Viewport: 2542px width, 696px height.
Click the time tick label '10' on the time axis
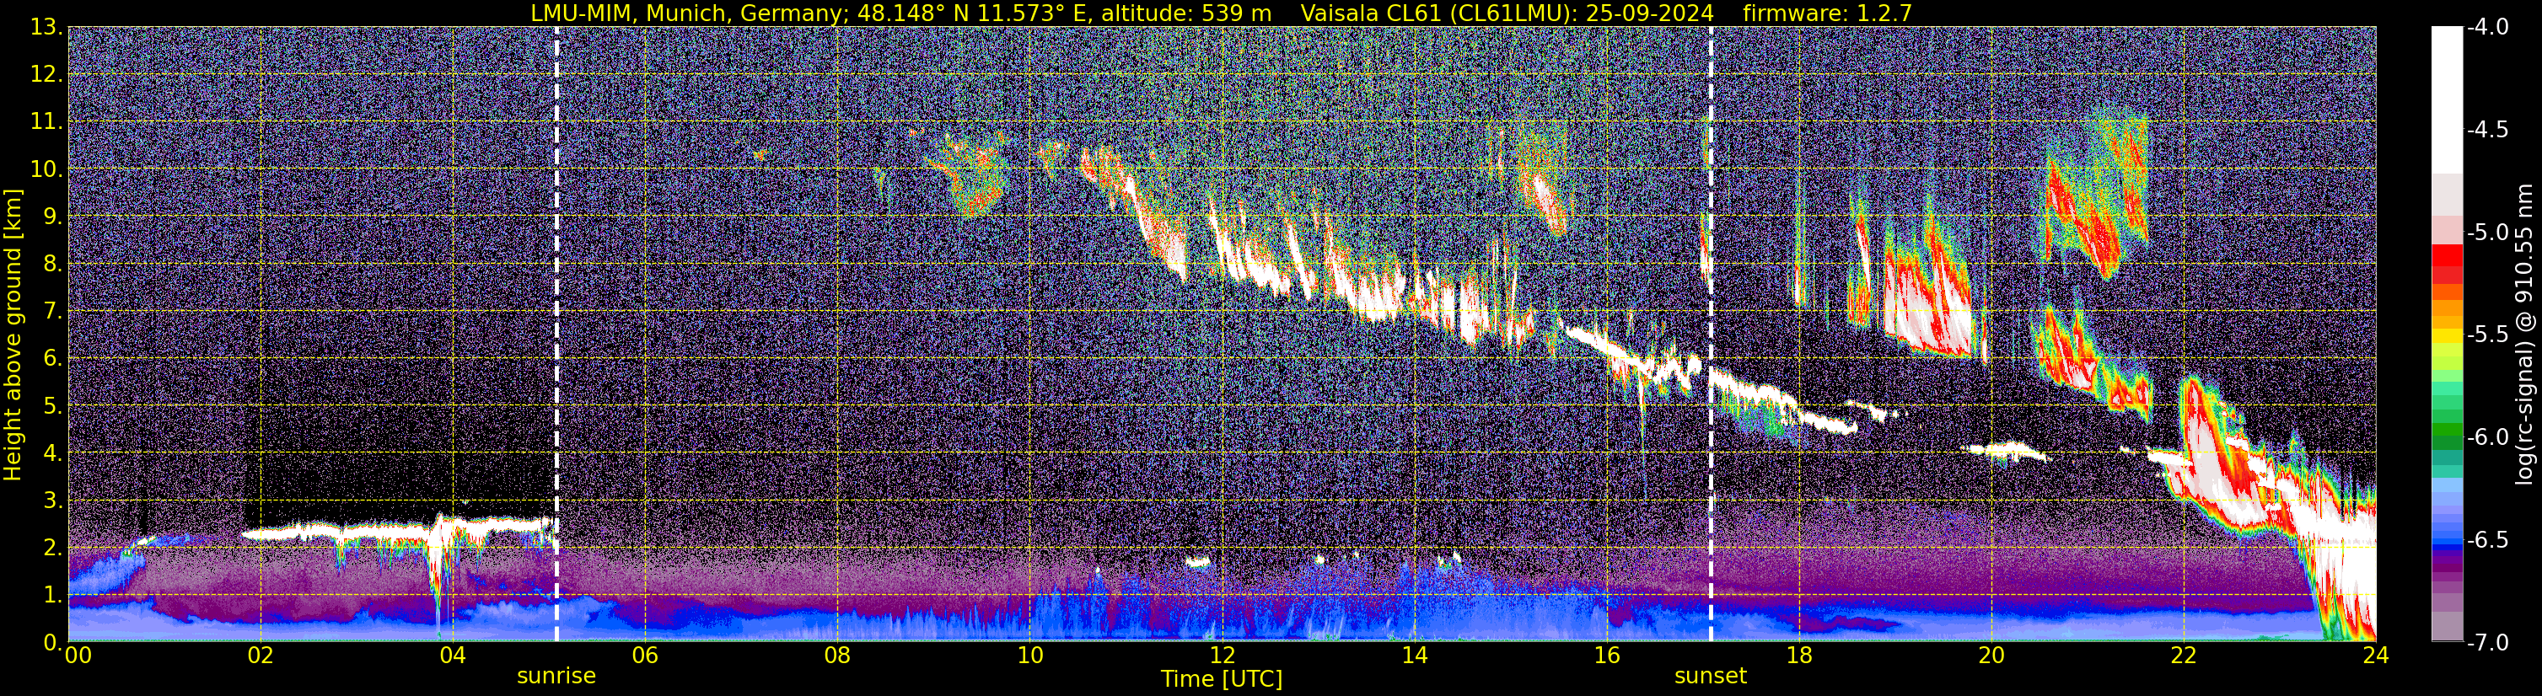pyautogui.click(x=1029, y=656)
